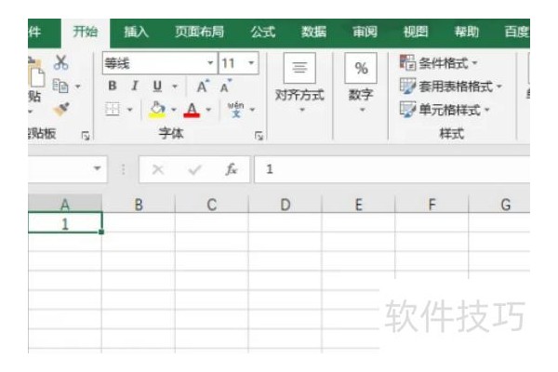Screen dimensions: 558x372
Task: Select the Format Painter brush
Action: point(61,109)
